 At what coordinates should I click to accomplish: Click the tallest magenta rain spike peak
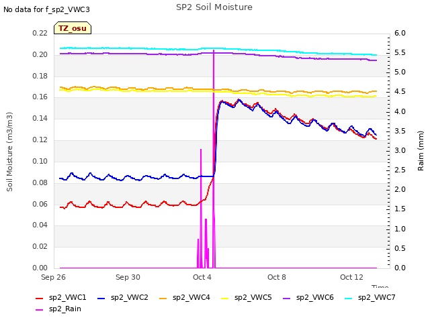tap(214, 51)
